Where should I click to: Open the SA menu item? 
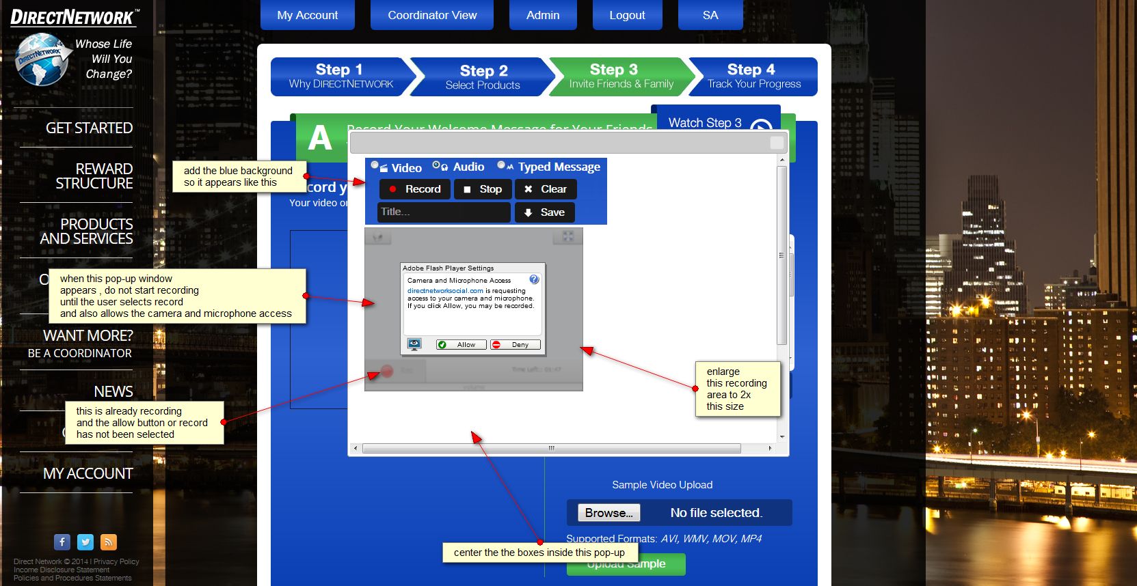(710, 15)
